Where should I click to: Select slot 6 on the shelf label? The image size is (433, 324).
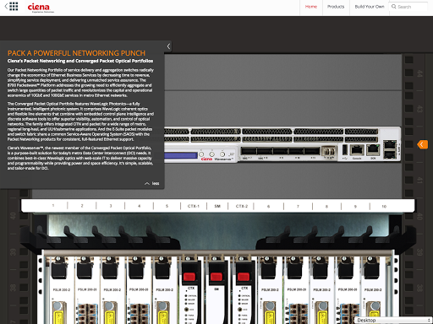268,206
